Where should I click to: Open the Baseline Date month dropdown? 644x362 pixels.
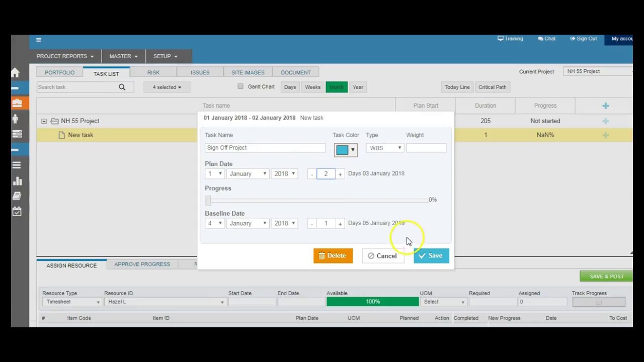click(248, 223)
